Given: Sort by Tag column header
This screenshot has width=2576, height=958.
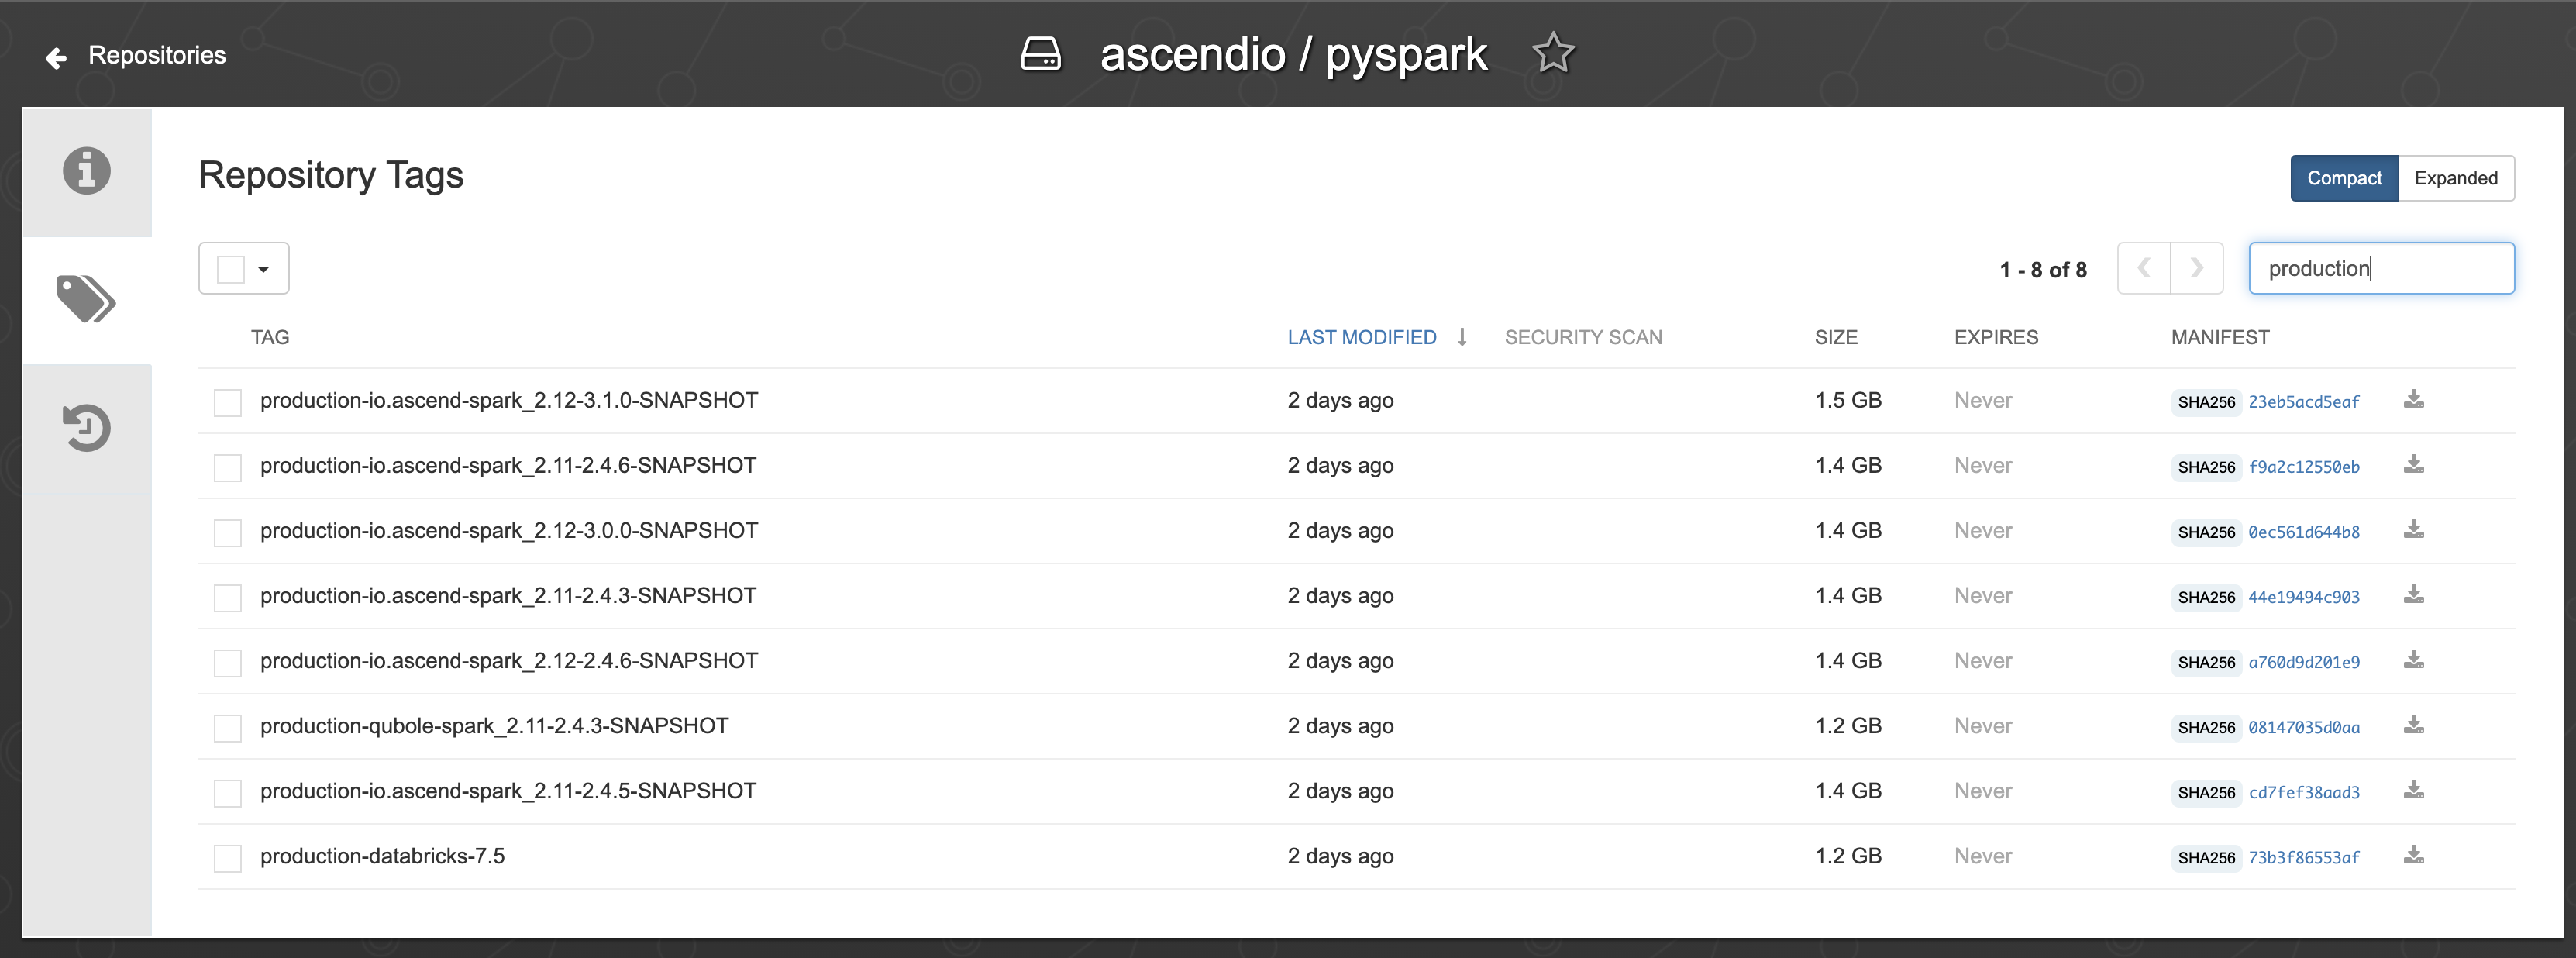Looking at the screenshot, I should (x=270, y=337).
